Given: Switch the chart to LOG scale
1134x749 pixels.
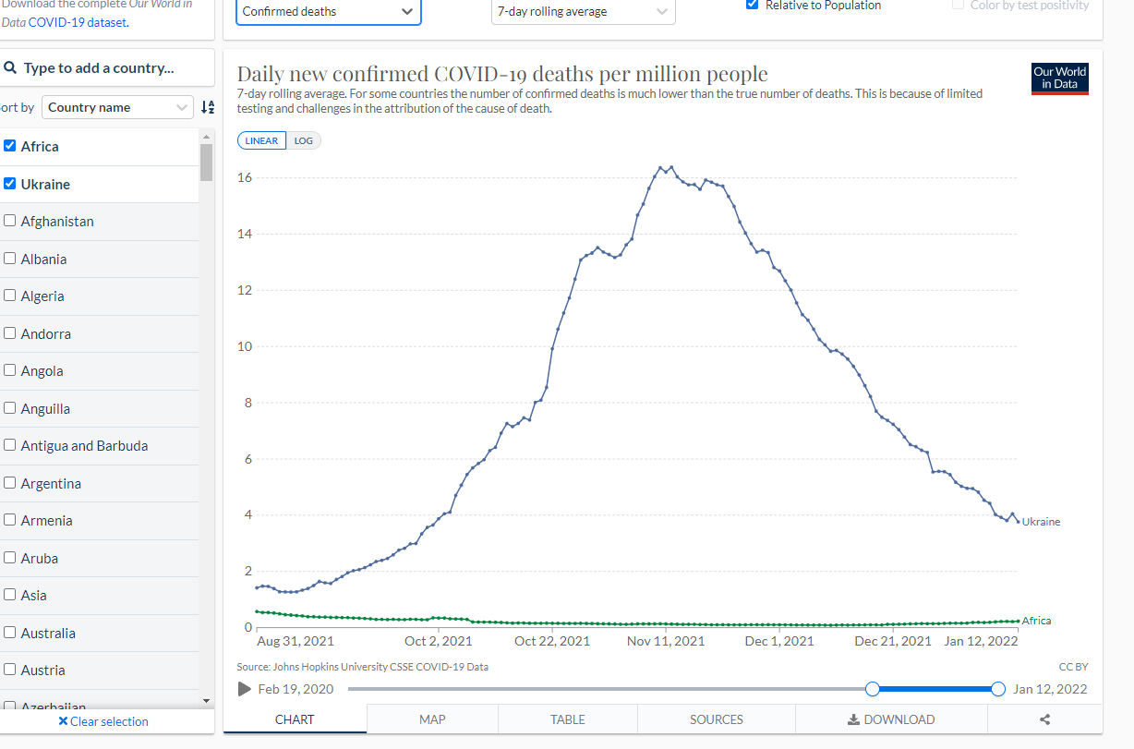Looking at the screenshot, I should 304,140.
